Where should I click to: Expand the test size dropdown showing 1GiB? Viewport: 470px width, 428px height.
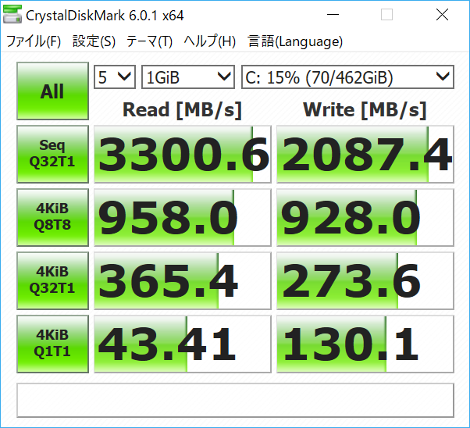188,77
